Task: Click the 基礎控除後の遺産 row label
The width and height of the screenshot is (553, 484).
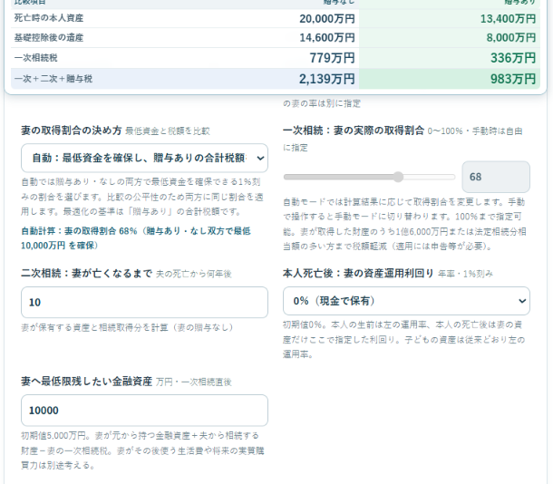Action: 49,38
